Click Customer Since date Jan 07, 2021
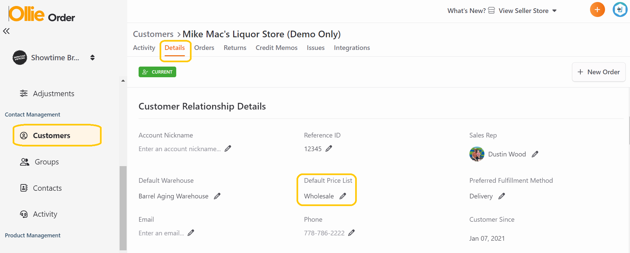Image resolution: width=630 pixels, height=253 pixels. [487, 238]
